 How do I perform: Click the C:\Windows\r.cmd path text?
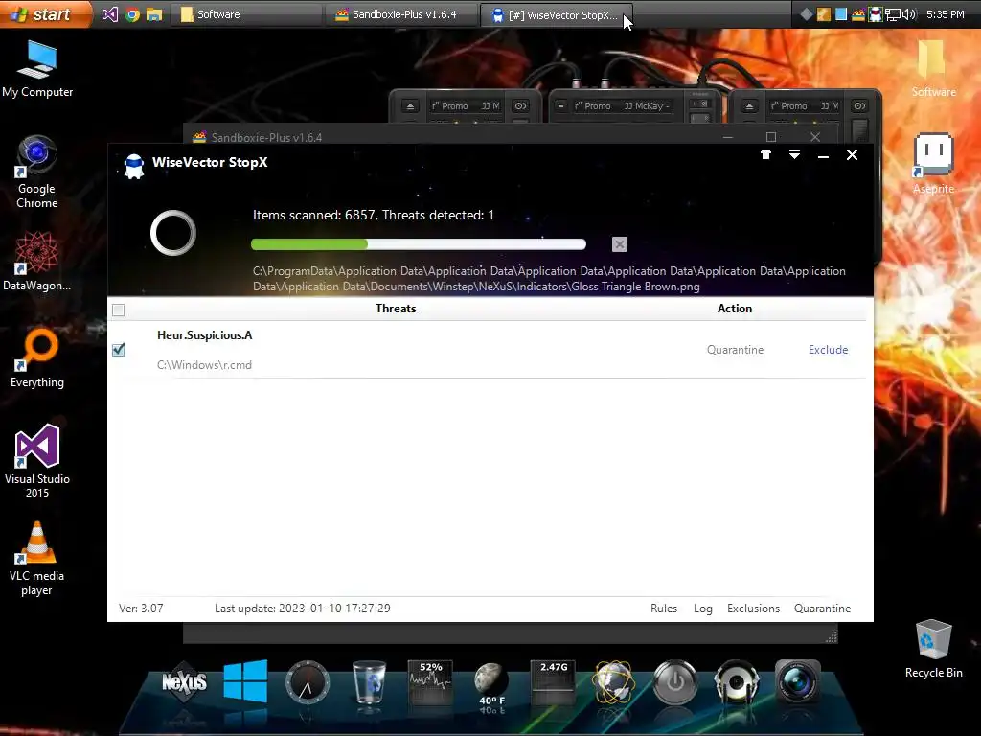tap(204, 365)
